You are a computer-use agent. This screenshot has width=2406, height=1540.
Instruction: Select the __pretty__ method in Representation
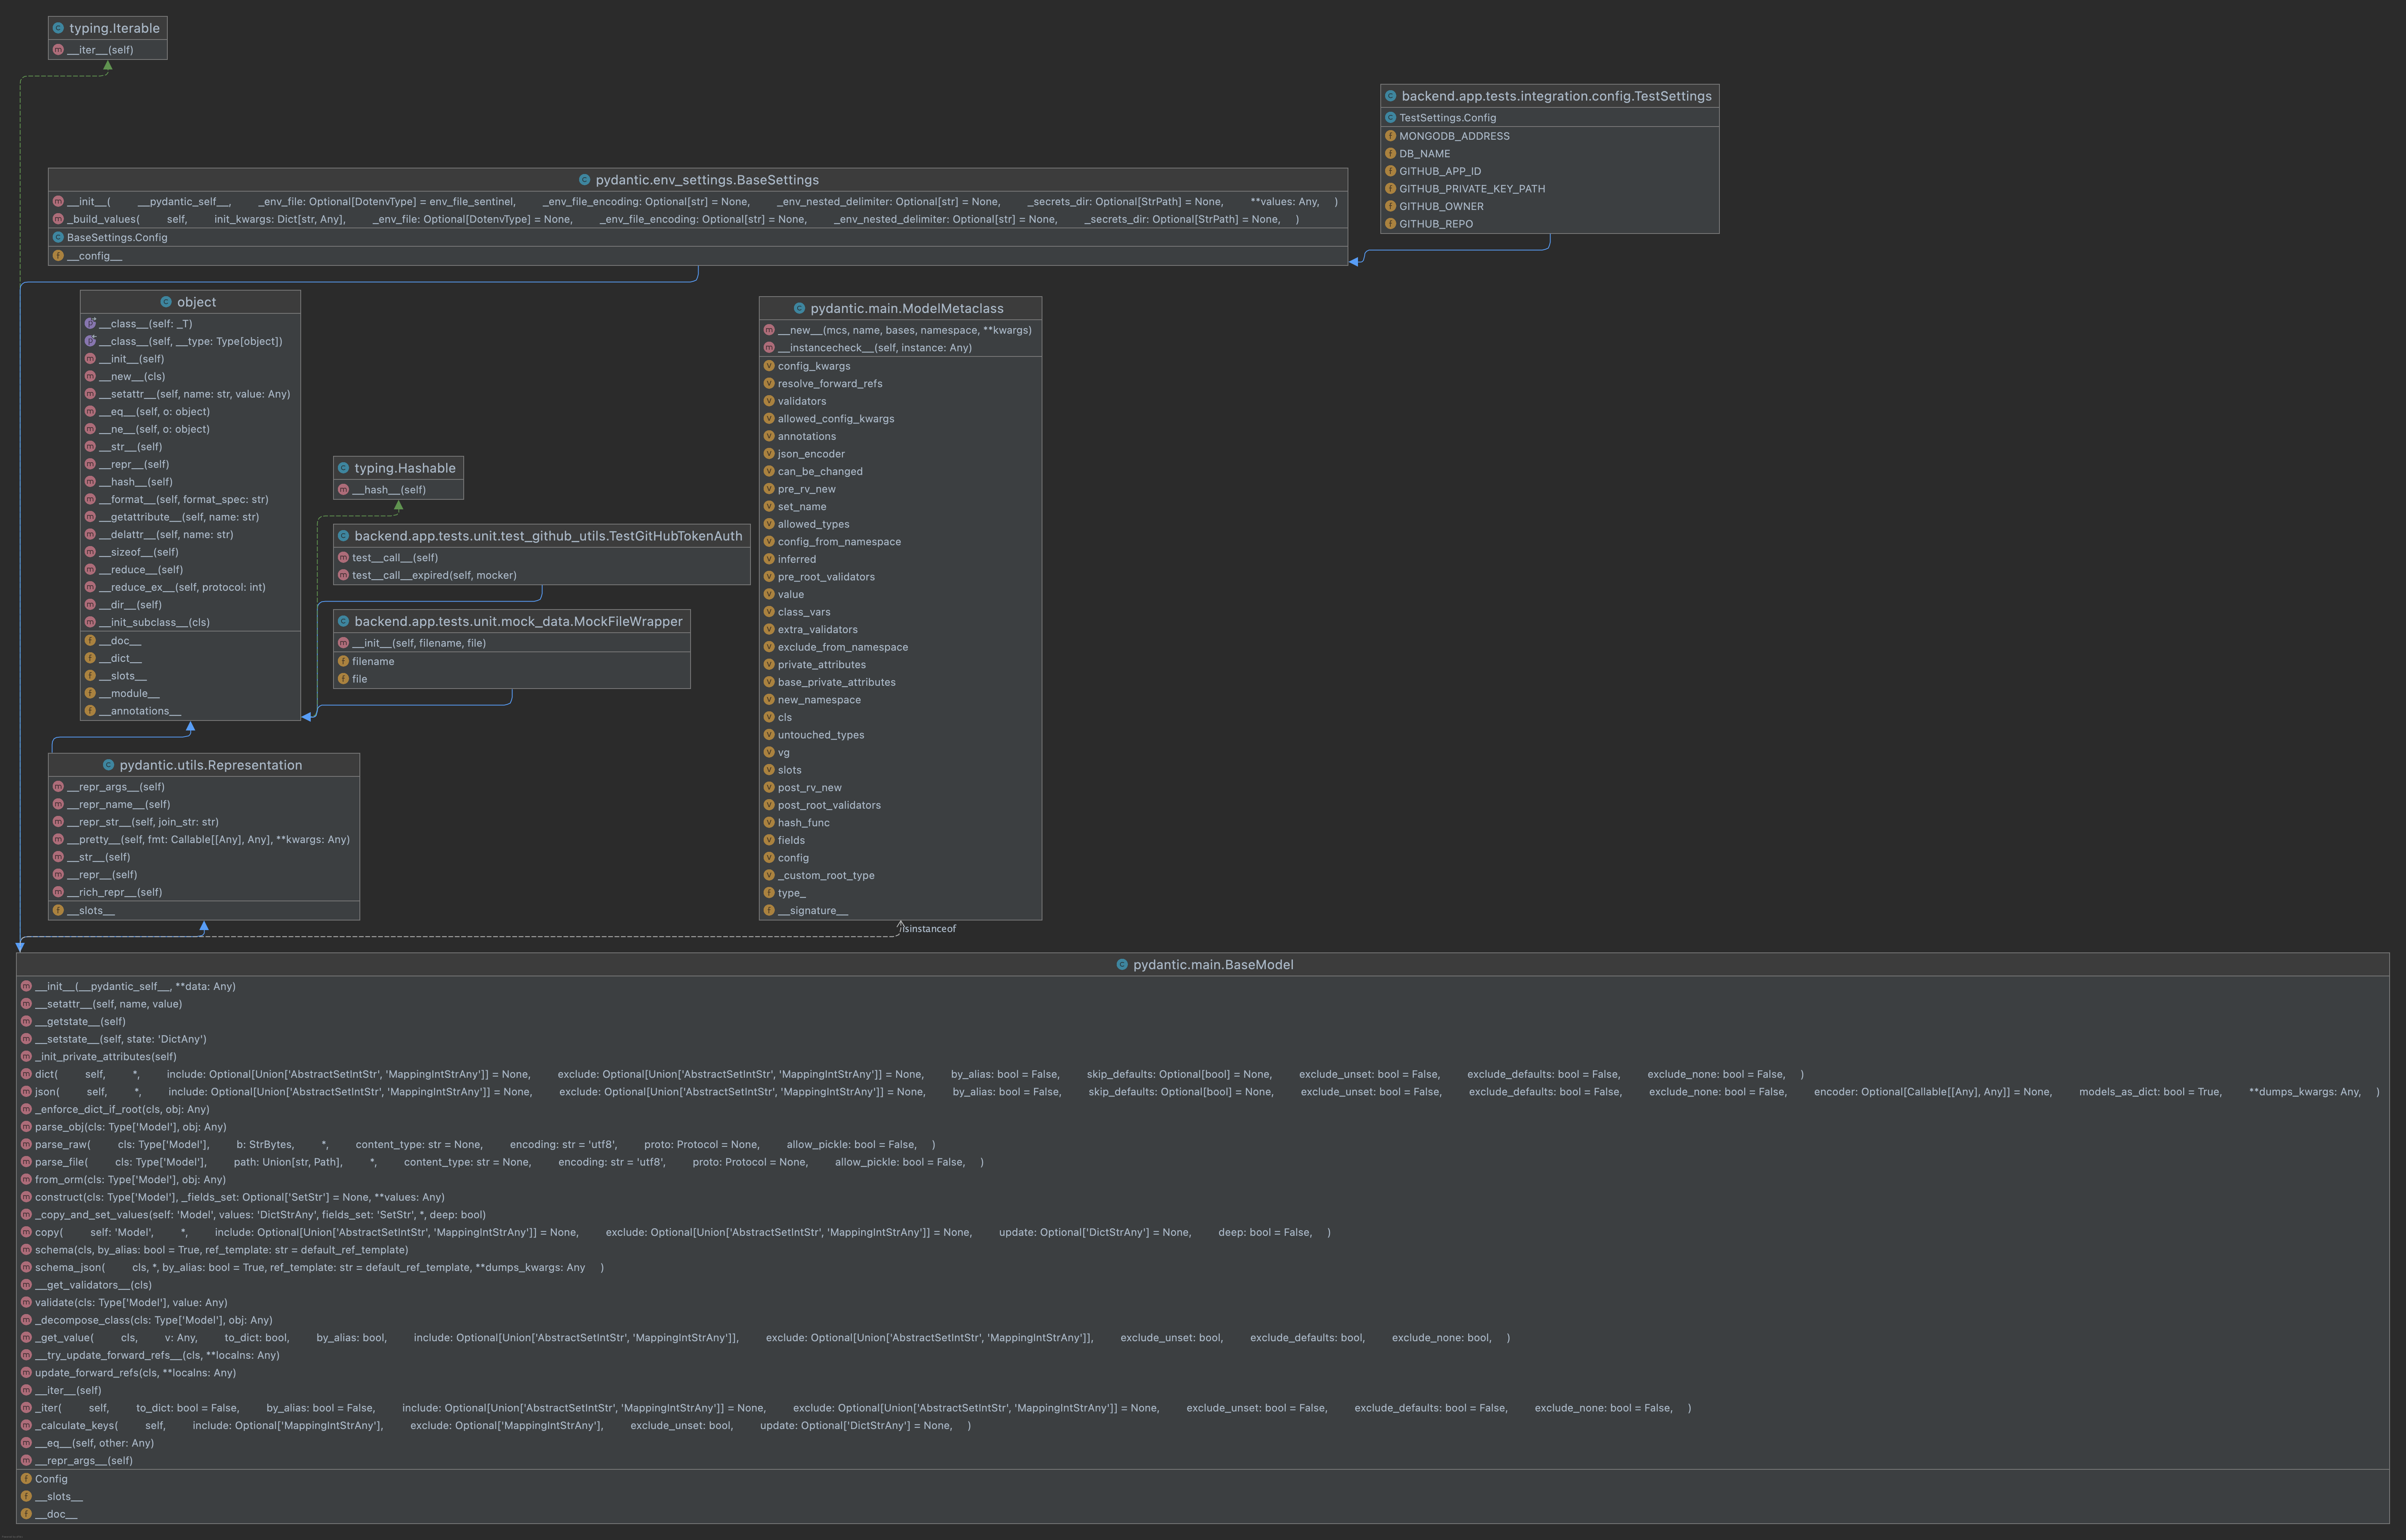point(208,840)
